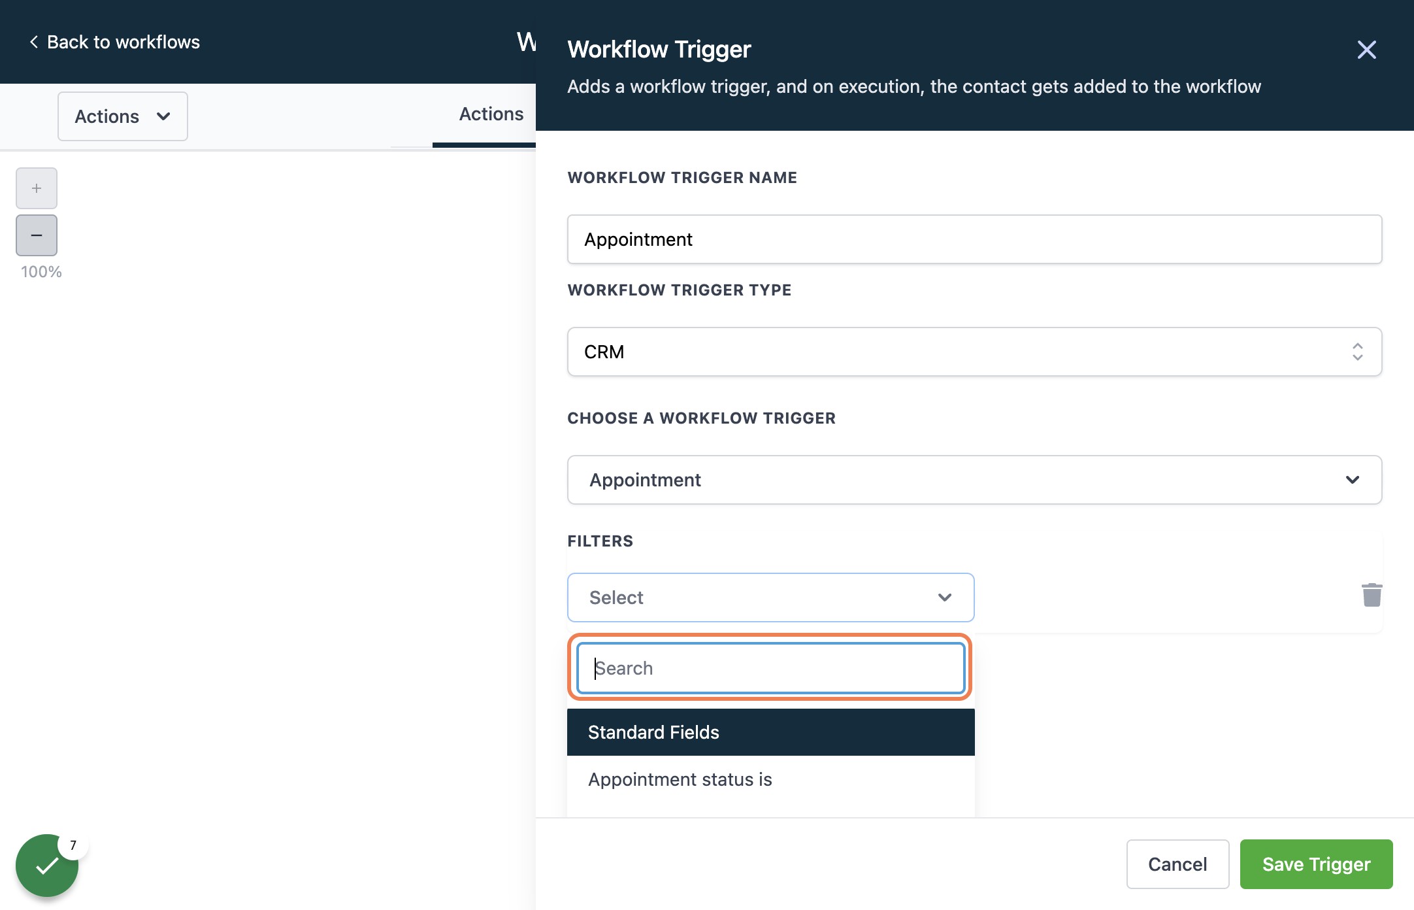1414x910 pixels.
Task: Collapse the filter Select dropdown
Action: (770, 598)
